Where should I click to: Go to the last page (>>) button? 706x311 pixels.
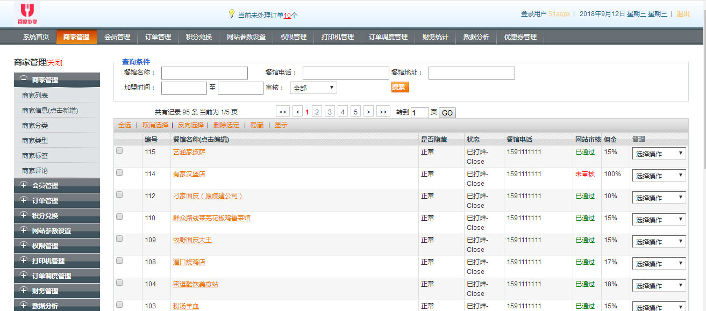click(383, 112)
